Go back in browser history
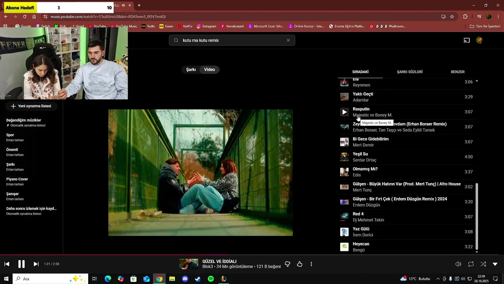This screenshot has height=284, width=504. (6, 17)
